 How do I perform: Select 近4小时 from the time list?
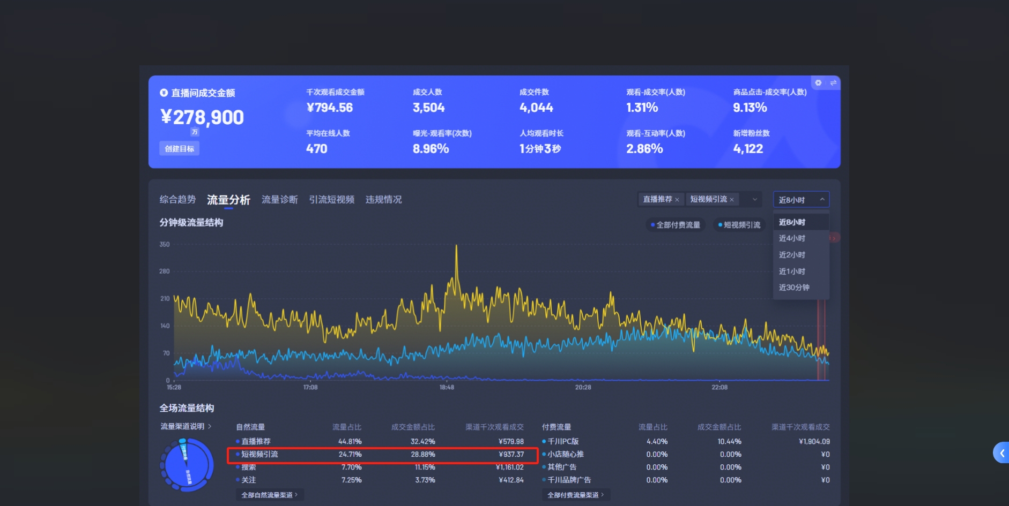(801, 238)
